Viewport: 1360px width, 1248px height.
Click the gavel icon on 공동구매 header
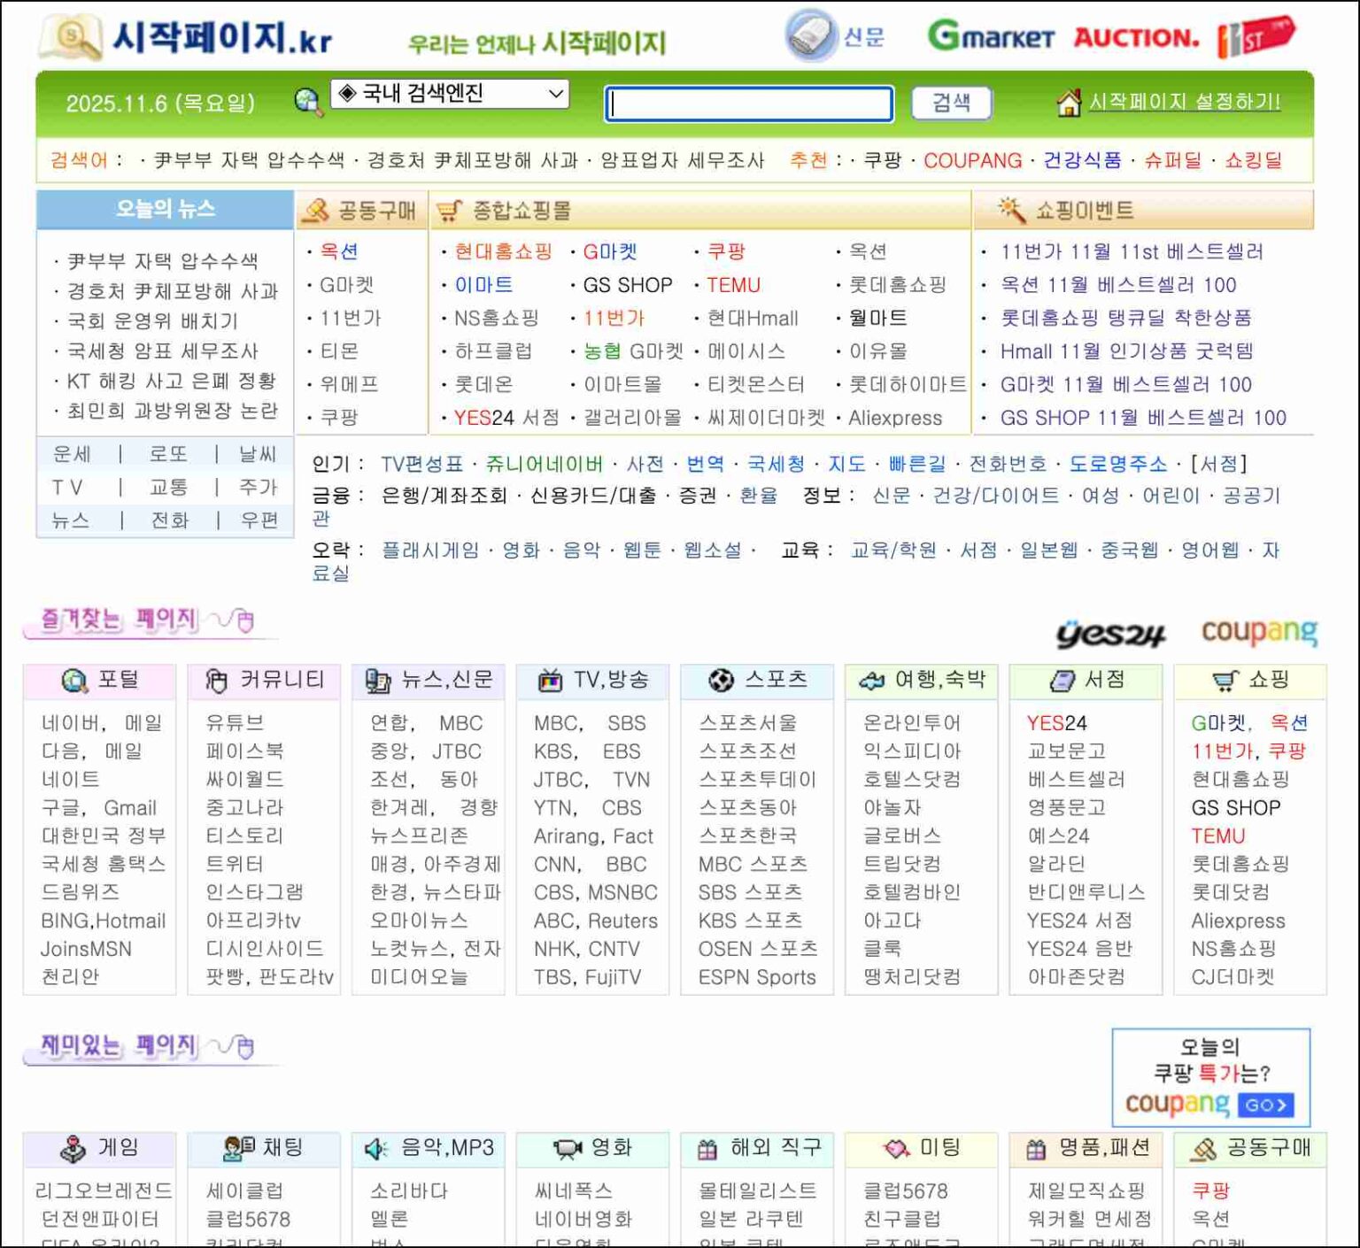click(x=317, y=210)
